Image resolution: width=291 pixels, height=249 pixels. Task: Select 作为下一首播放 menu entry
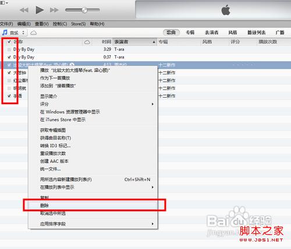click(x=93, y=78)
